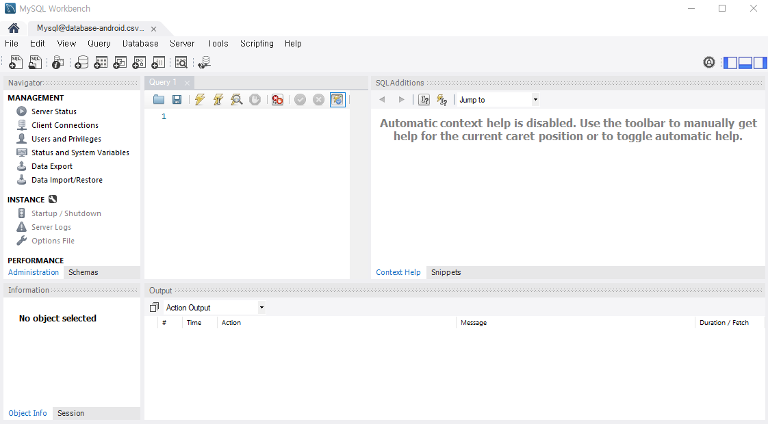768x424 pixels.
Task: Create a new SQL tab icon
Action: click(x=16, y=62)
